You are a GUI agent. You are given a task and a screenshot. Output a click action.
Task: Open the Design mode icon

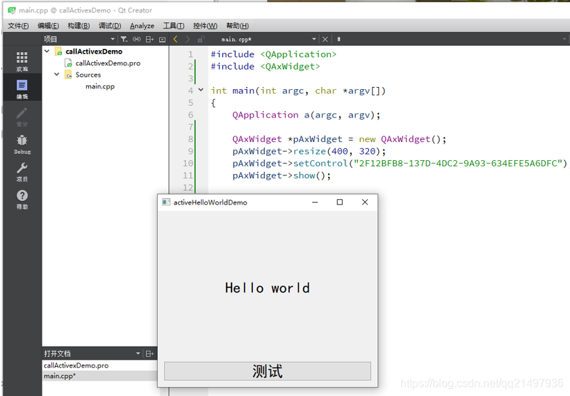[22, 116]
